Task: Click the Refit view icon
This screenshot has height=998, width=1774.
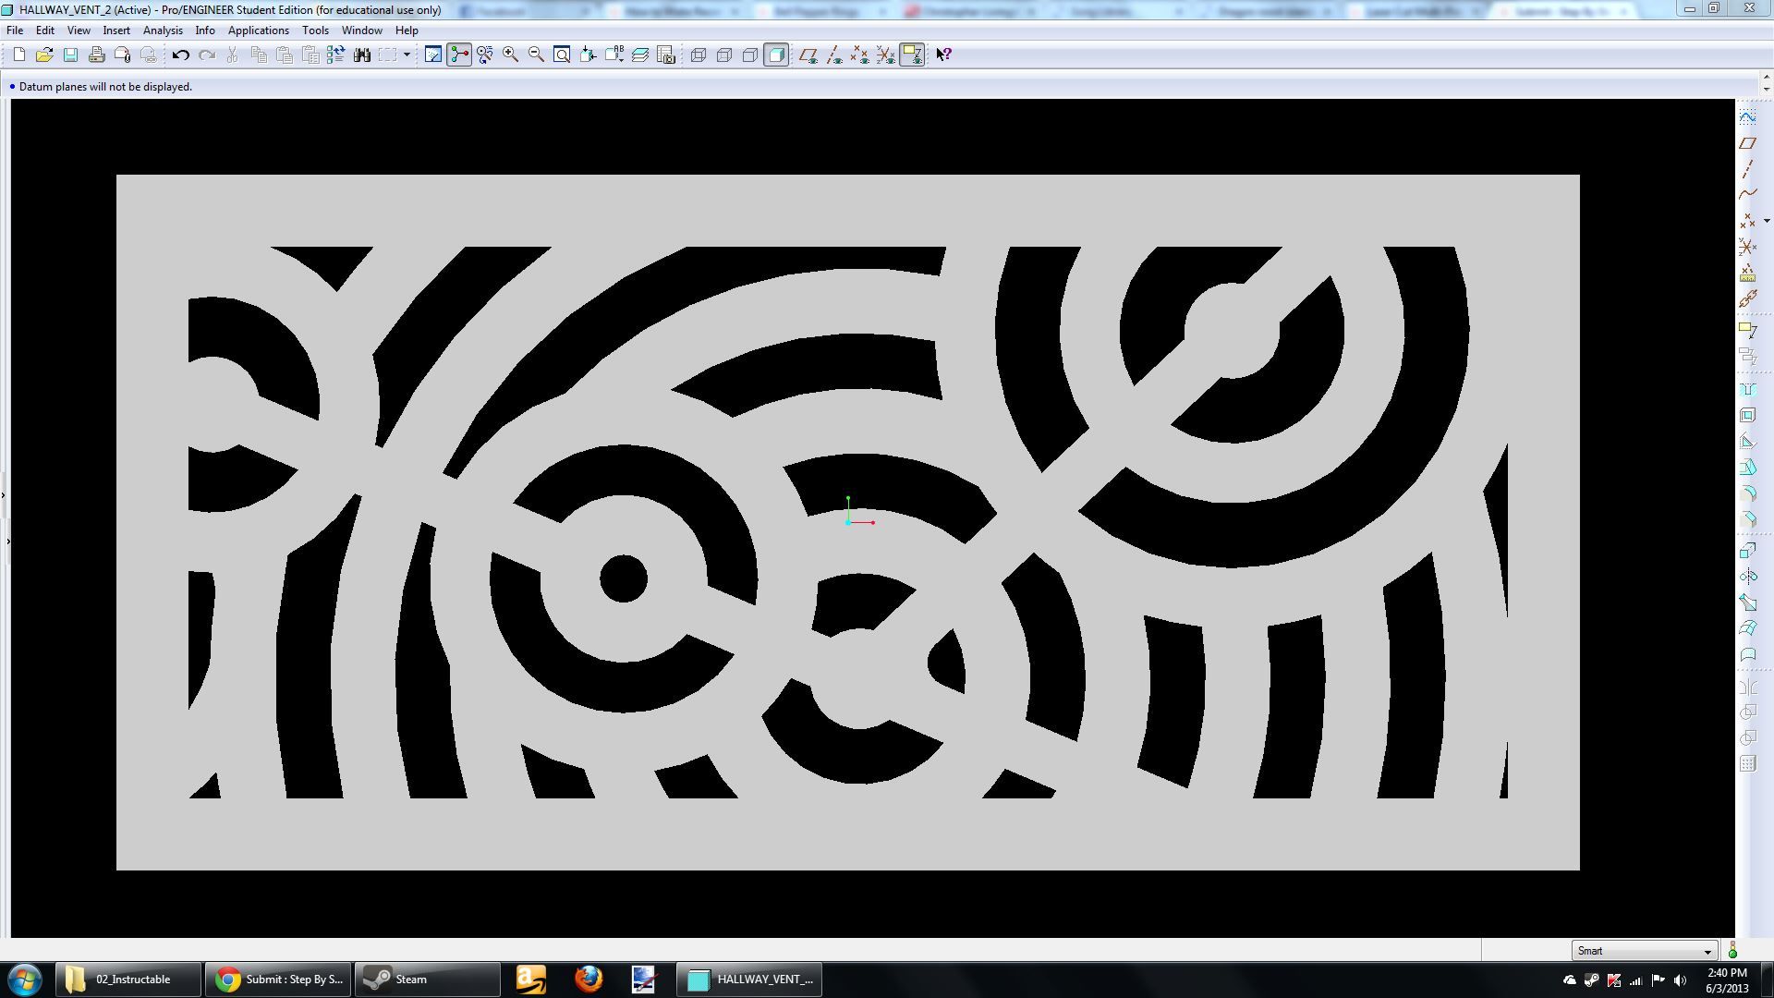Action: (x=562, y=55)
